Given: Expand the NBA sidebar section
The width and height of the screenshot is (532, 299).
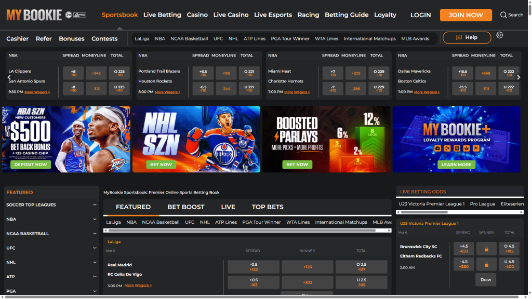Looking at the screenshot, I should (51, 219).
